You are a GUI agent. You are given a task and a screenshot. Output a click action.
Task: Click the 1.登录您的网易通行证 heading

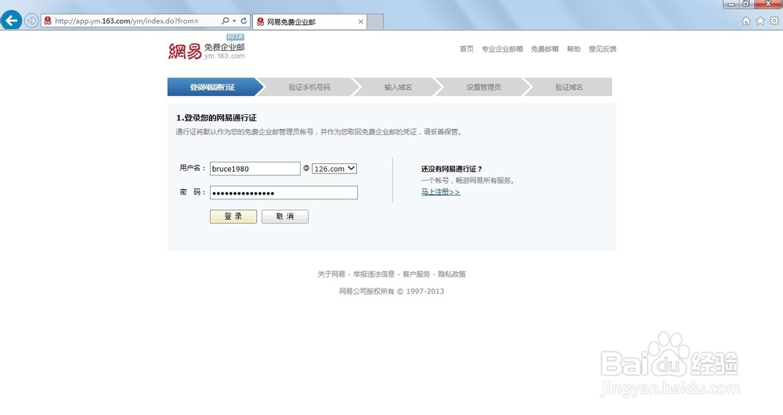216,118
